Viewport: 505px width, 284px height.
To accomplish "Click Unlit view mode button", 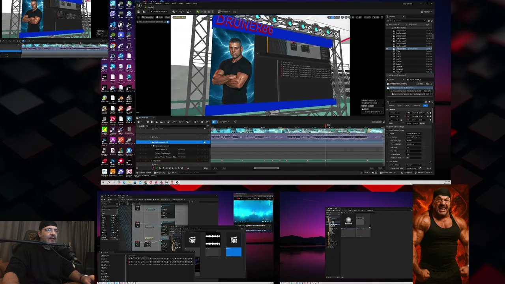I will pyautogui.click(x=159, y=17).
